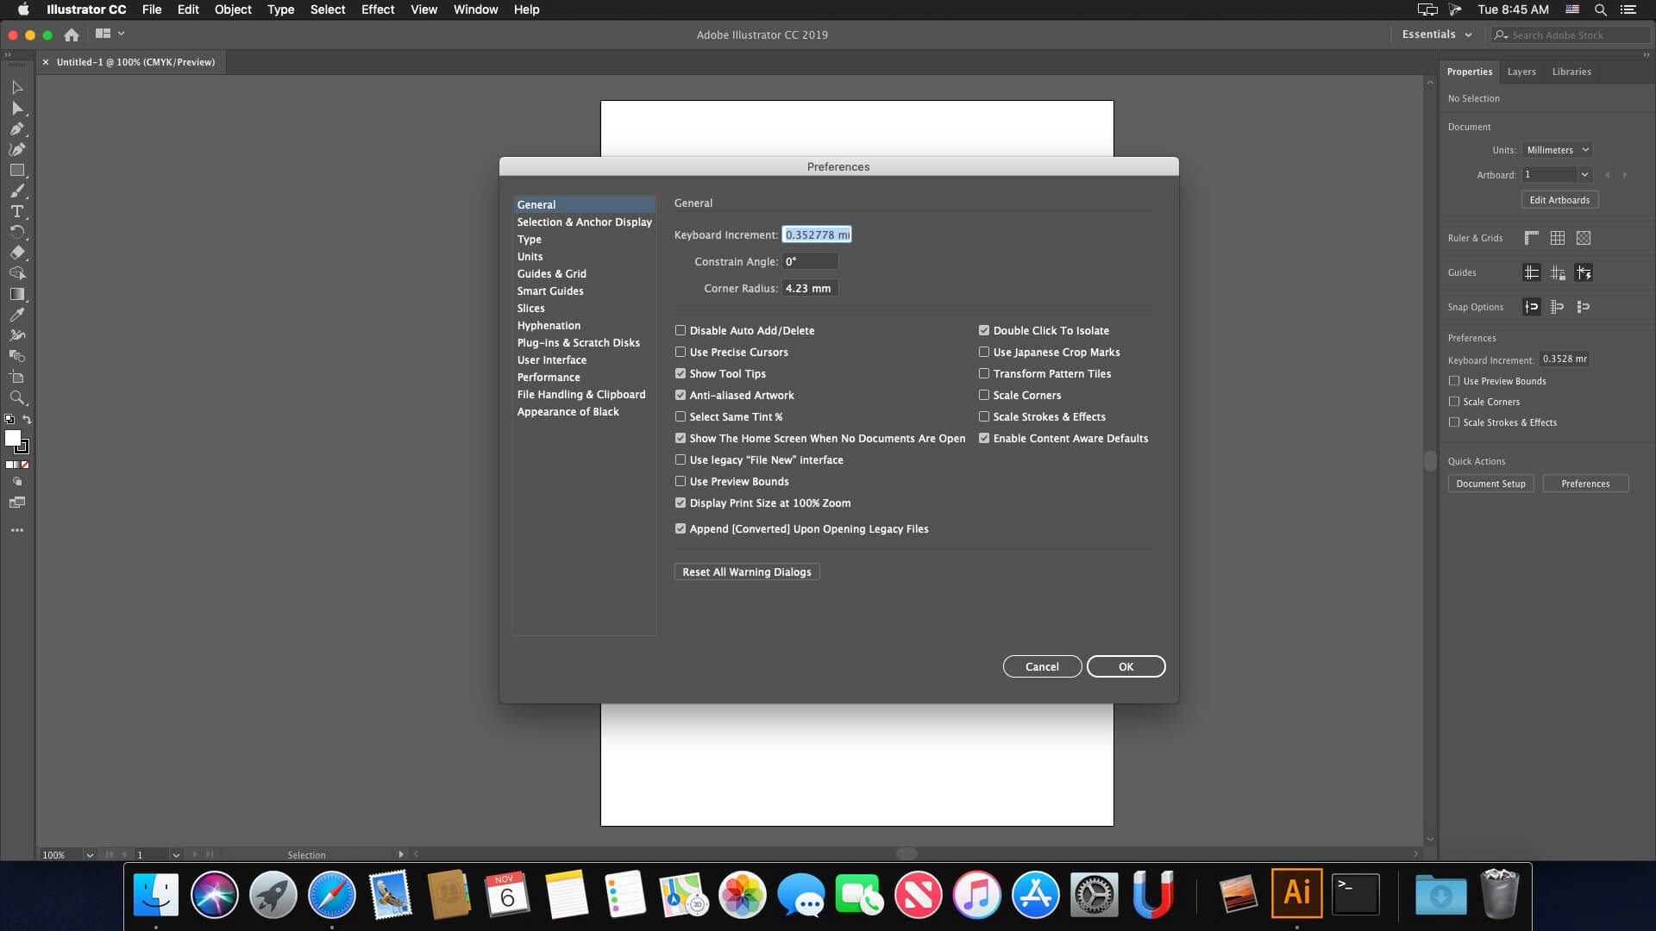Viewport: 1656px width, 931px height.
Task: Select the Pen tool in toolbar
Action: tap(17, 128)
